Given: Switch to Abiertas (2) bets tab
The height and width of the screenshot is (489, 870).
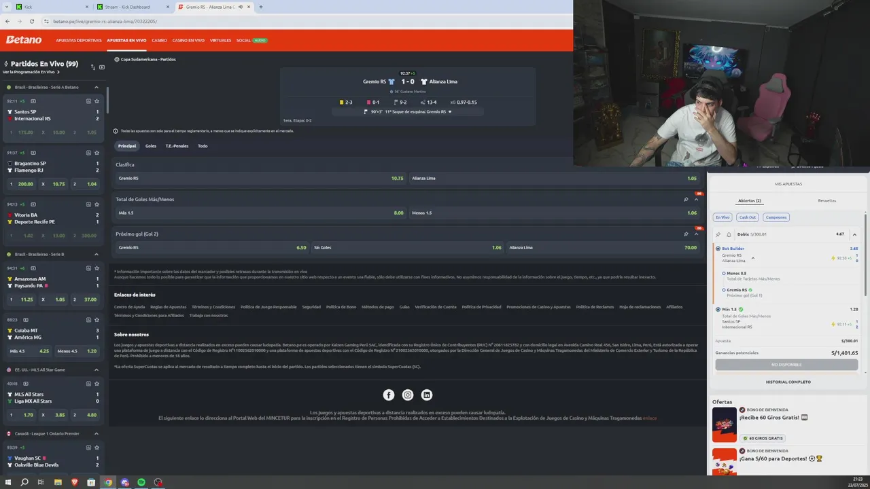Looking at the screenshot, I should [x=749, y=201].
